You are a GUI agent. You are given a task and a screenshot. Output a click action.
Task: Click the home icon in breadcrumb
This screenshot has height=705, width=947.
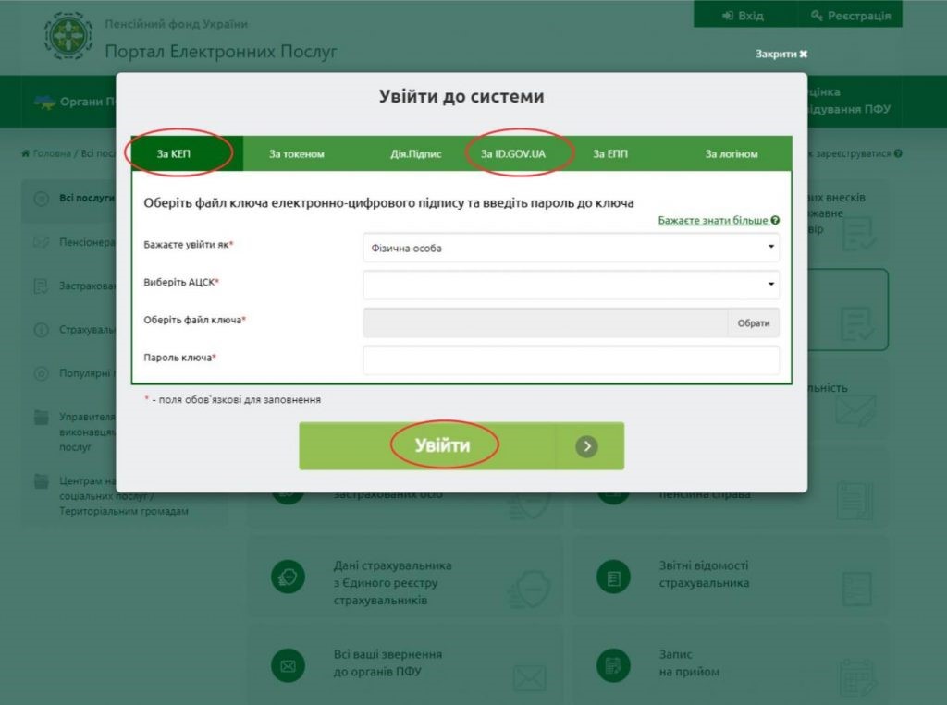coord(26,153)
